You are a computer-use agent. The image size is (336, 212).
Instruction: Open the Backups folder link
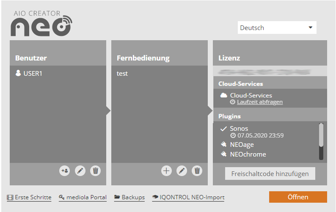tap(129, 197)
